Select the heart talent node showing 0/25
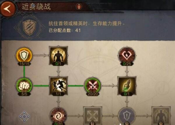Screen dimensions: 175x125 127,55
